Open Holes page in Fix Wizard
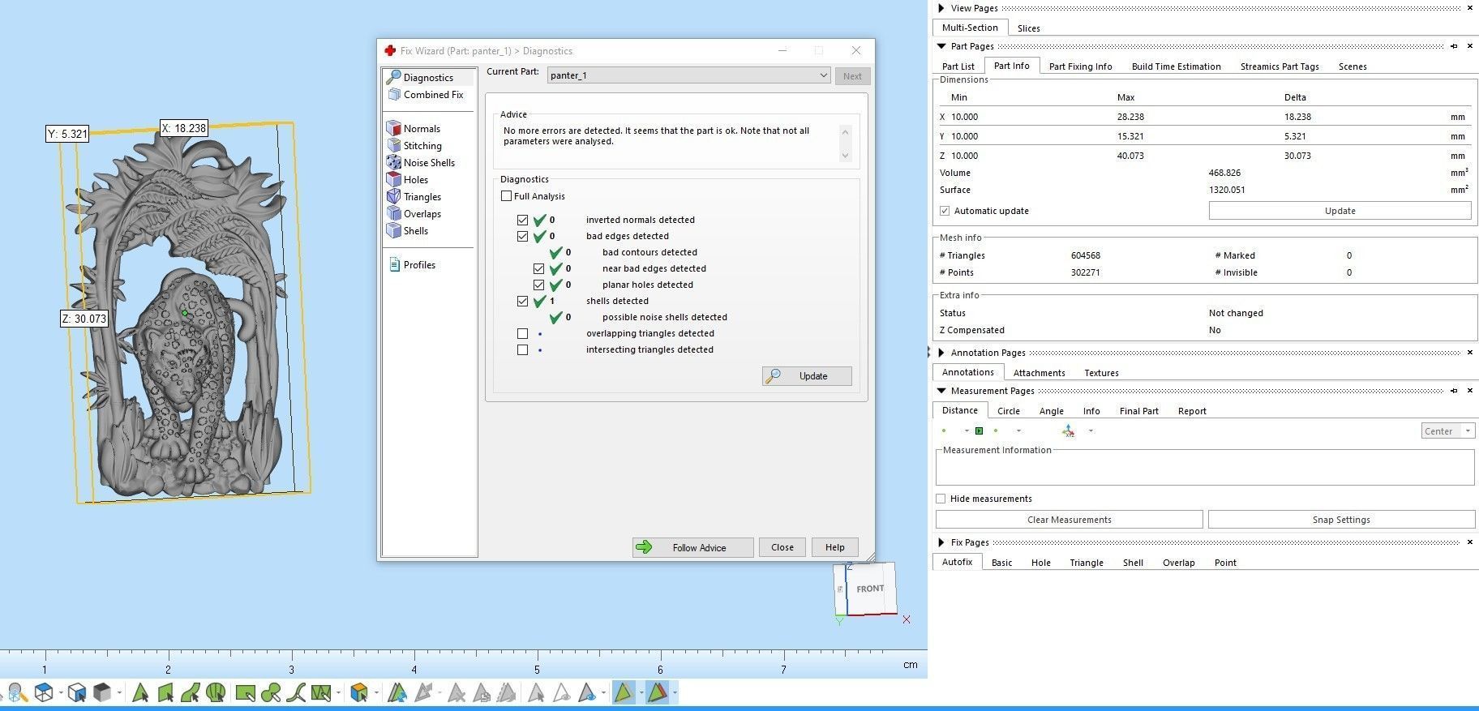The image size is (1479, 711). [407, 180]
